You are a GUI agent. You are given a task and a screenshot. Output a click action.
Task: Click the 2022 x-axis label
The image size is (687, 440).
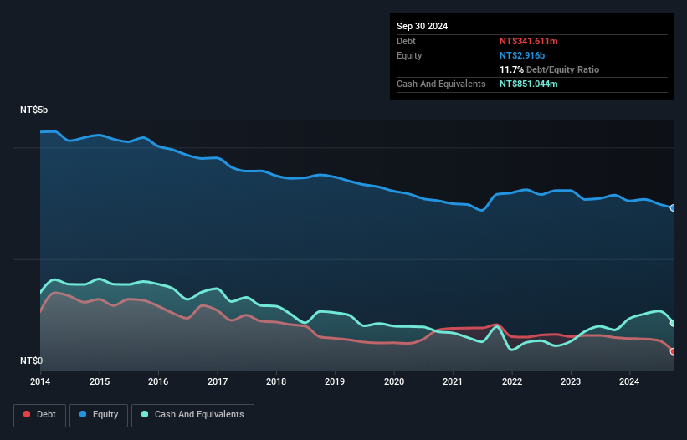pos(512,381)
